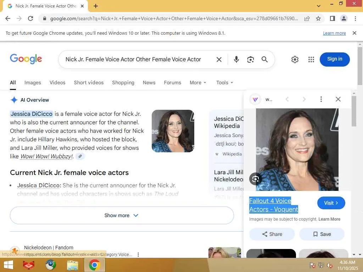Image resolution: width=363 pixels, height=272 pixels.
Task: Reload the current page
Action: click(30, 18)
